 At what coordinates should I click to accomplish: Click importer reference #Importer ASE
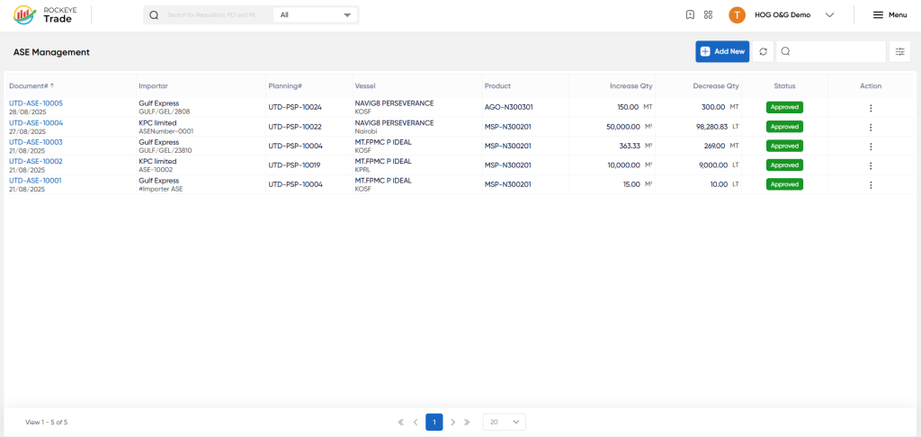pos(161,189)
